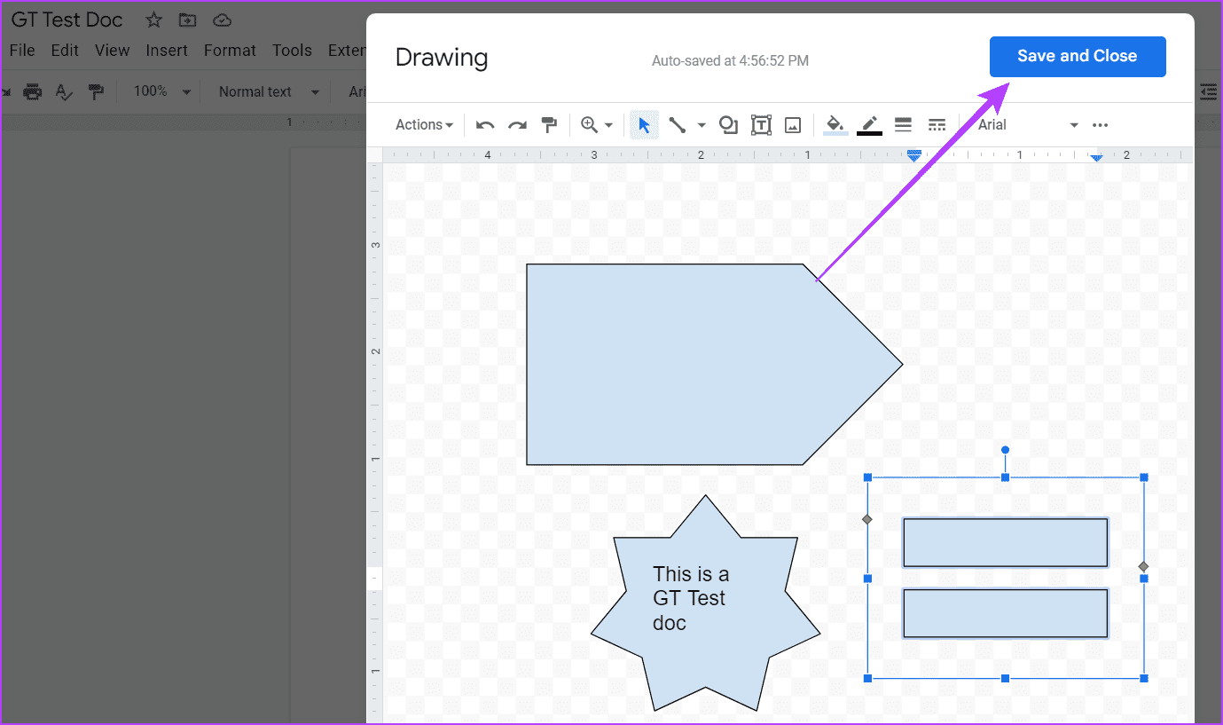Open the Shape tool
Image resolution: width=1223 pixels, height=725 pixels.
click(728, 125)
